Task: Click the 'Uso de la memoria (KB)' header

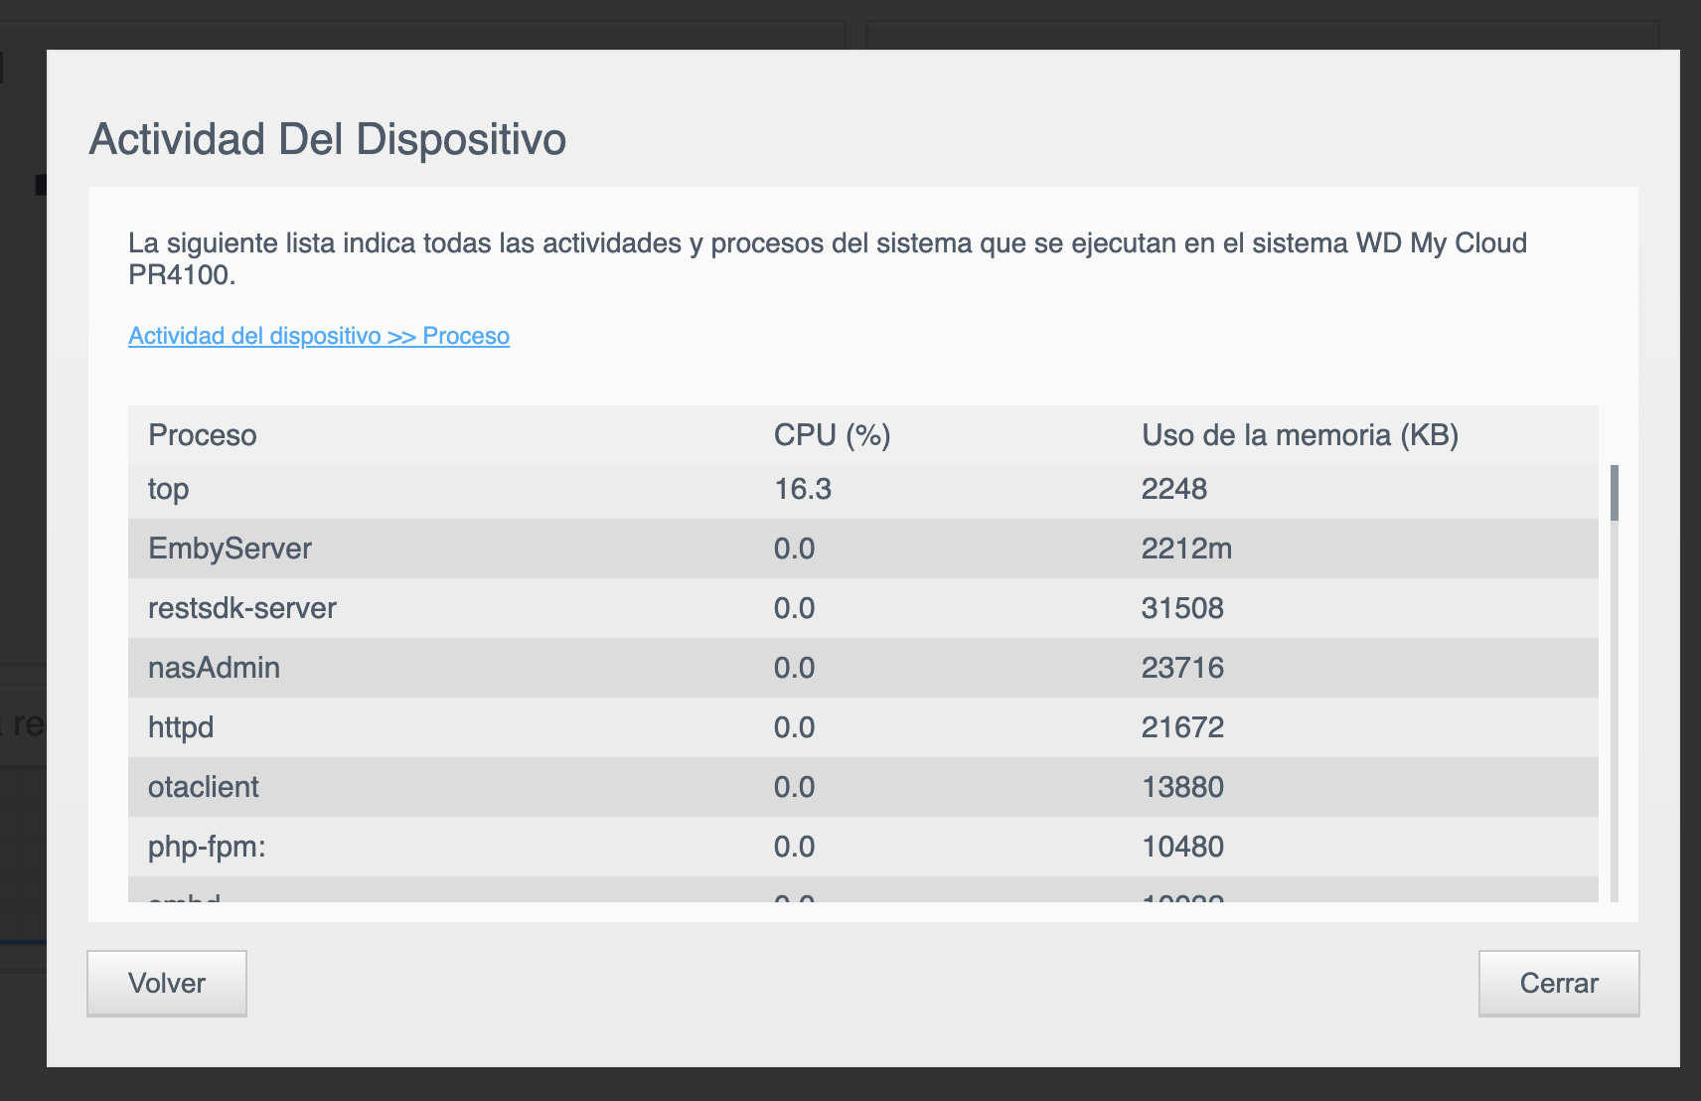Action: (x=1300, y=435)
